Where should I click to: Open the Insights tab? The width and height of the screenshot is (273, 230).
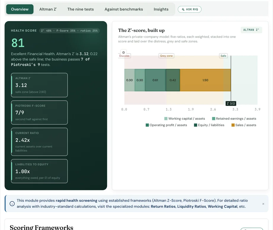(161, 9)
